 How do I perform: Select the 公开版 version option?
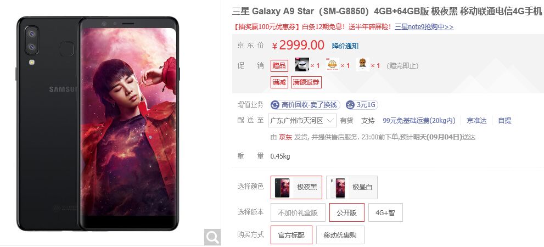pyautogui.click(x=346, y=212)
